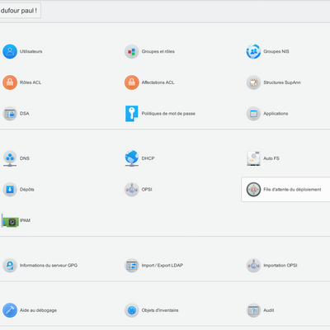Open the Audit icon
This screenshot has width=330, height=330.
253,310
